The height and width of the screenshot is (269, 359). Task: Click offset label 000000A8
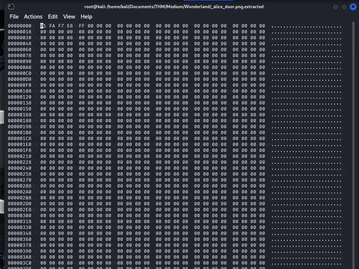(x=20, y=67)
